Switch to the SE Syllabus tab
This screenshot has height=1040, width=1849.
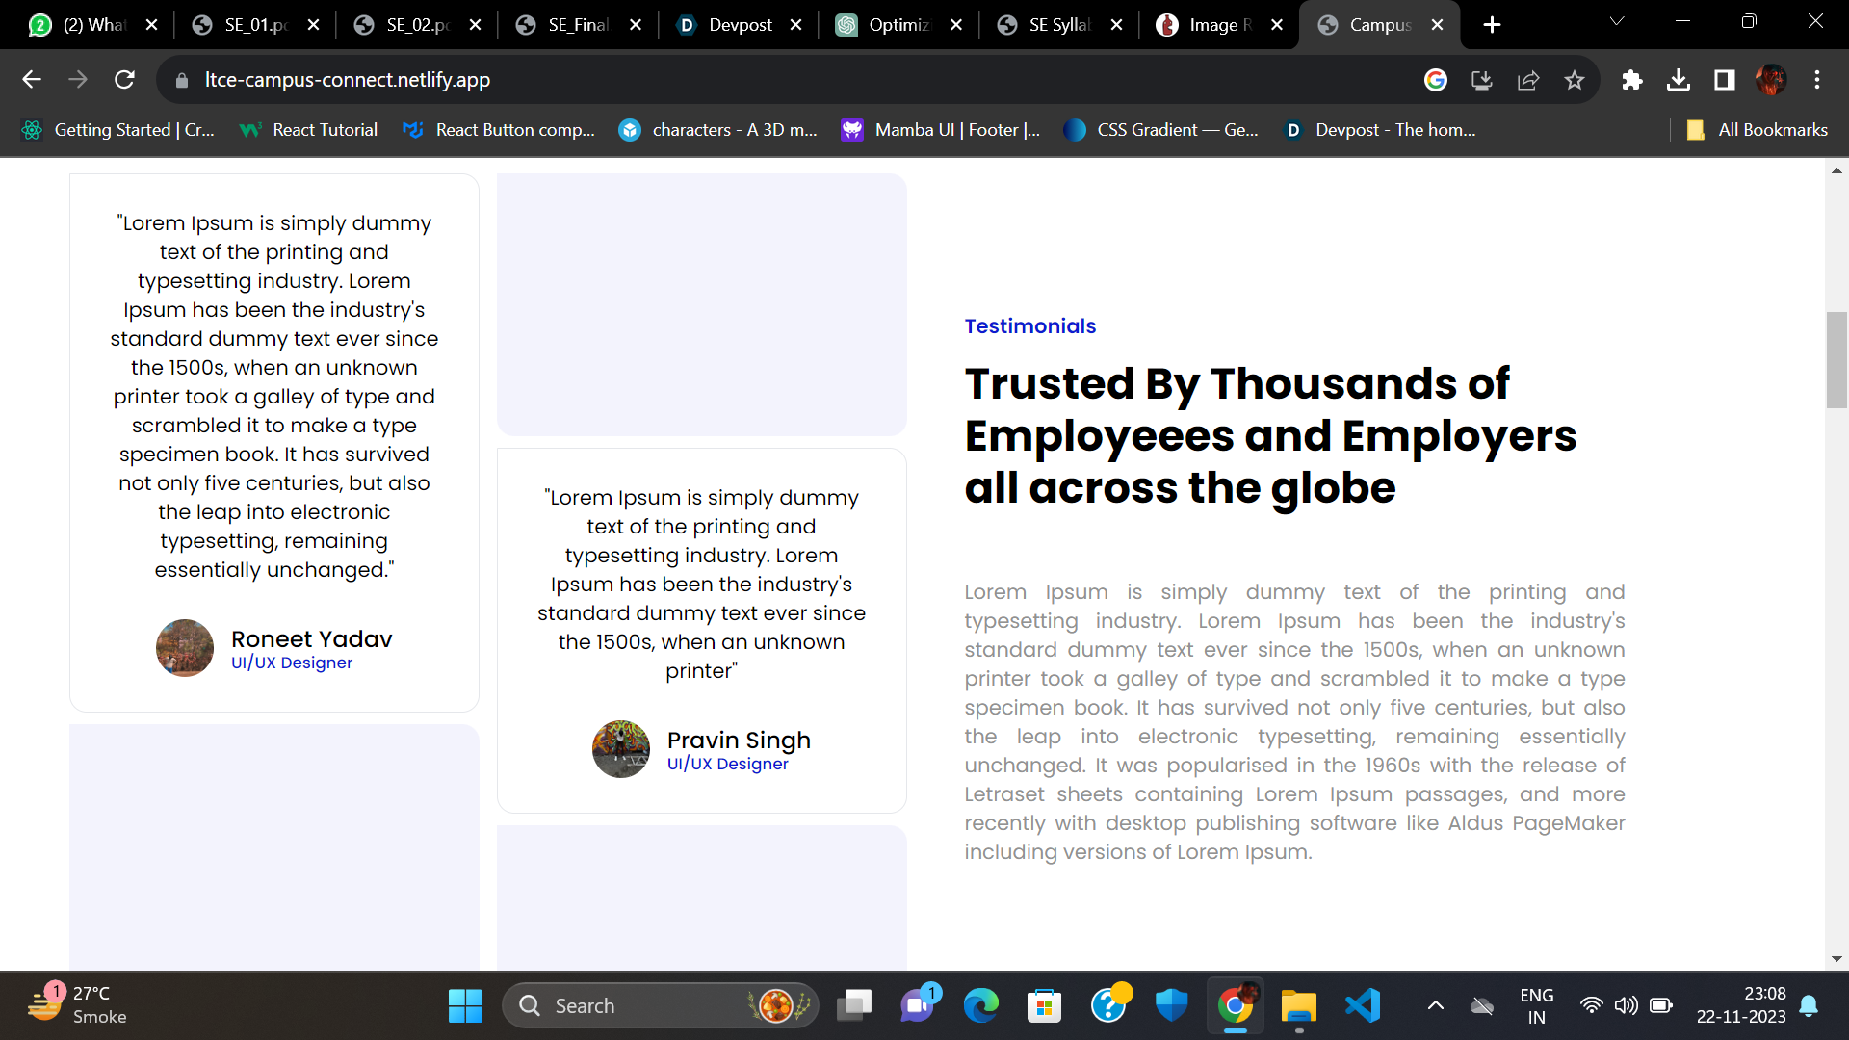coord(1058,25)
